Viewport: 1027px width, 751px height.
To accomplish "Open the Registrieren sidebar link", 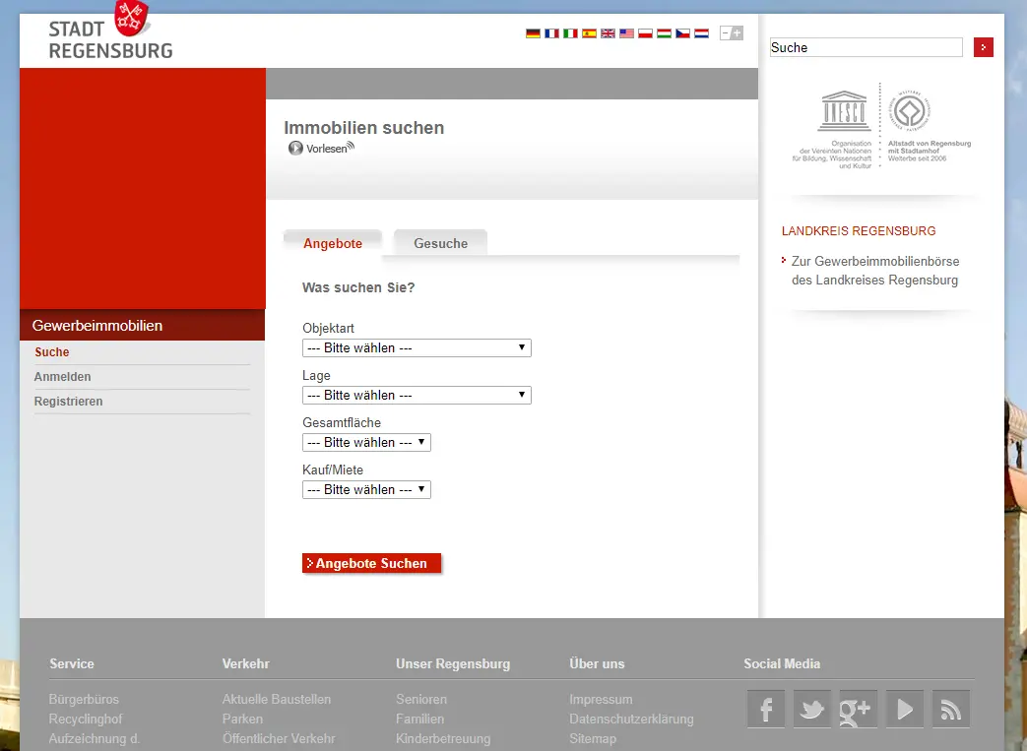I will pyautogui.click(x=69, y=402).
